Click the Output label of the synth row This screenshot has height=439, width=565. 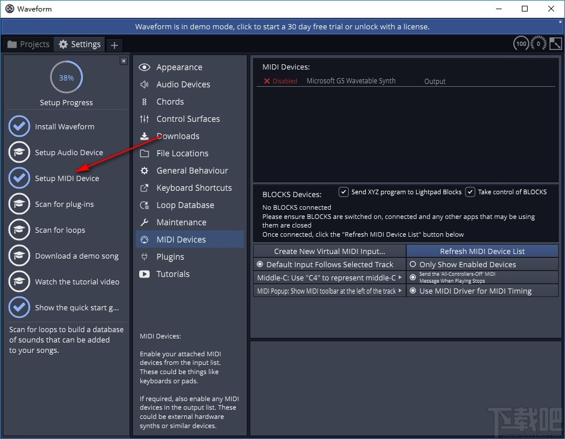point(434,82)
